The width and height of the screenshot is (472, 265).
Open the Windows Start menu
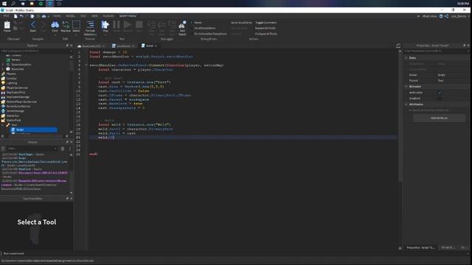click(4, 4)
